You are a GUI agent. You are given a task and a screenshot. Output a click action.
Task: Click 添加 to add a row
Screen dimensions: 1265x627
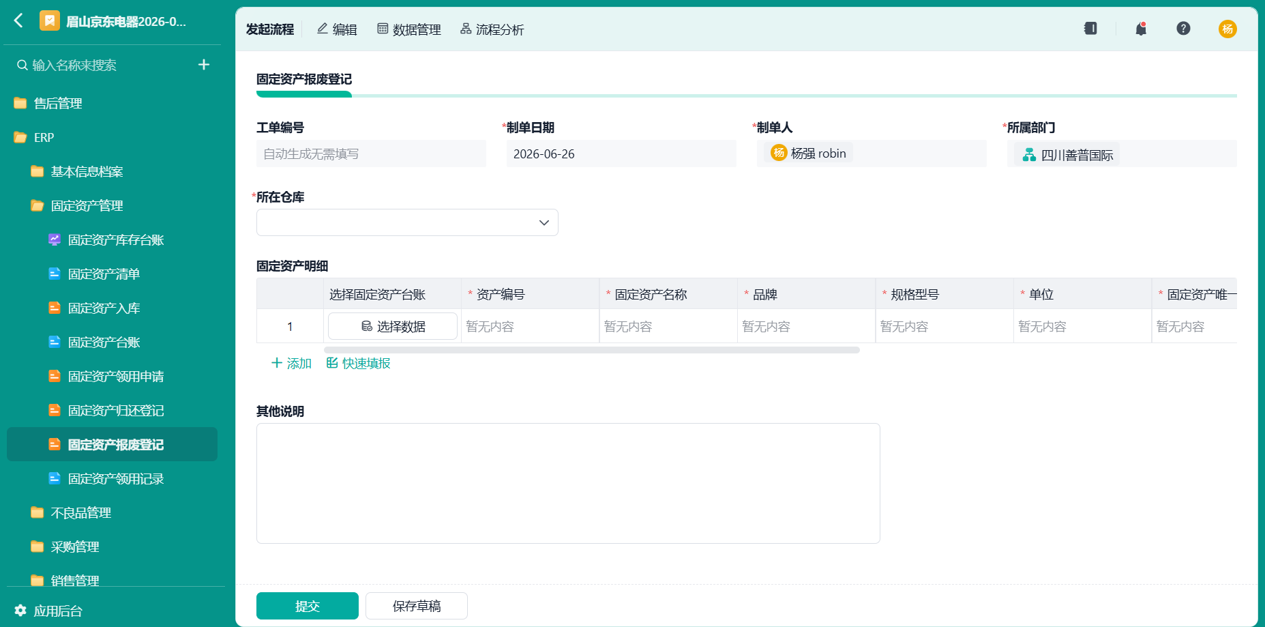click(291, 363)
